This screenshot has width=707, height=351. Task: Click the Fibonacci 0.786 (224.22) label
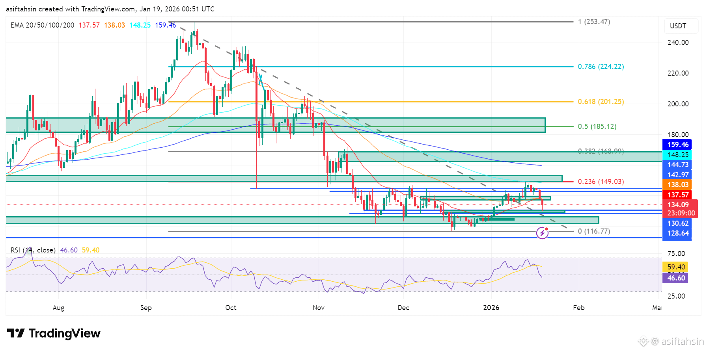point(601,67)
